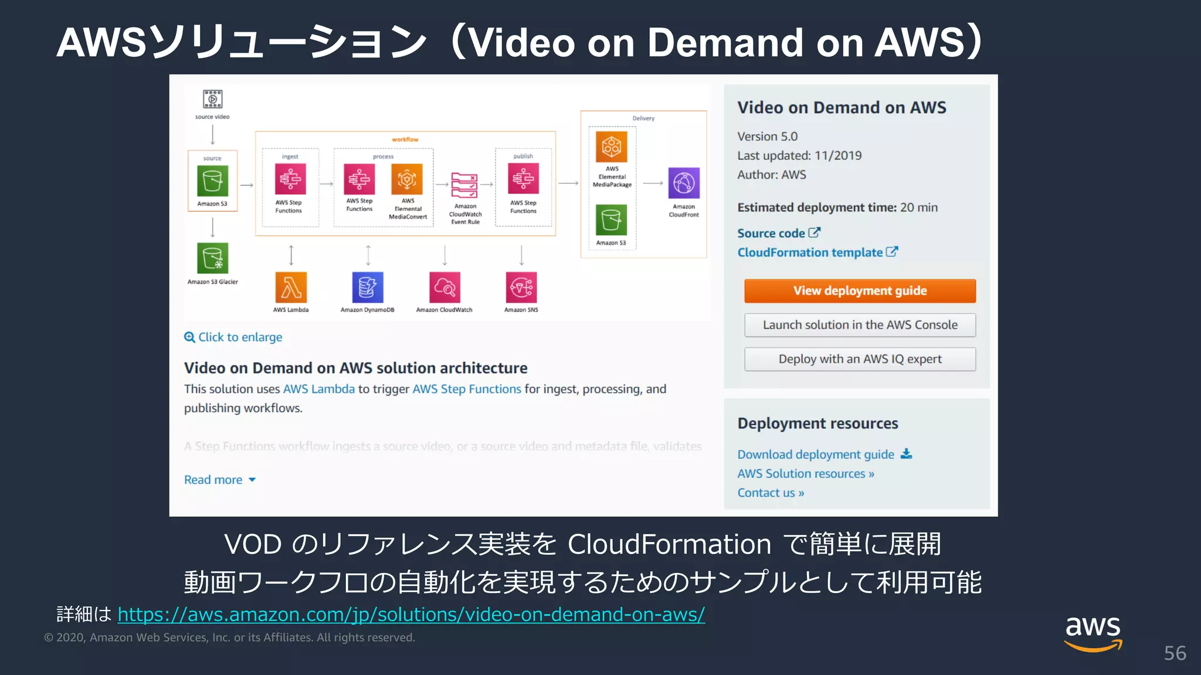Open the Download deployment guide link
This screenshot has width=1201, height=675.
[x=816, y=454]
